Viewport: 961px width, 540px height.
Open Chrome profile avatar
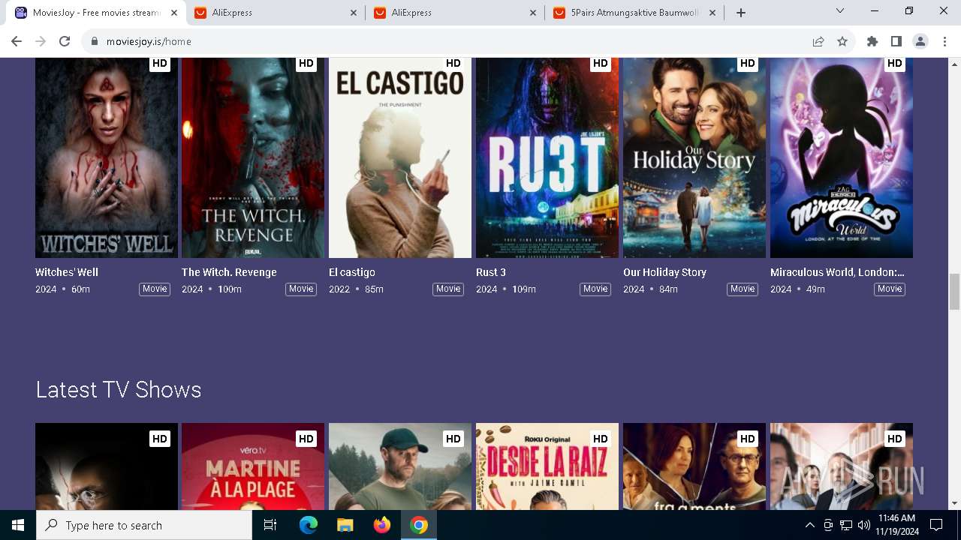click(x=920, y=41)
